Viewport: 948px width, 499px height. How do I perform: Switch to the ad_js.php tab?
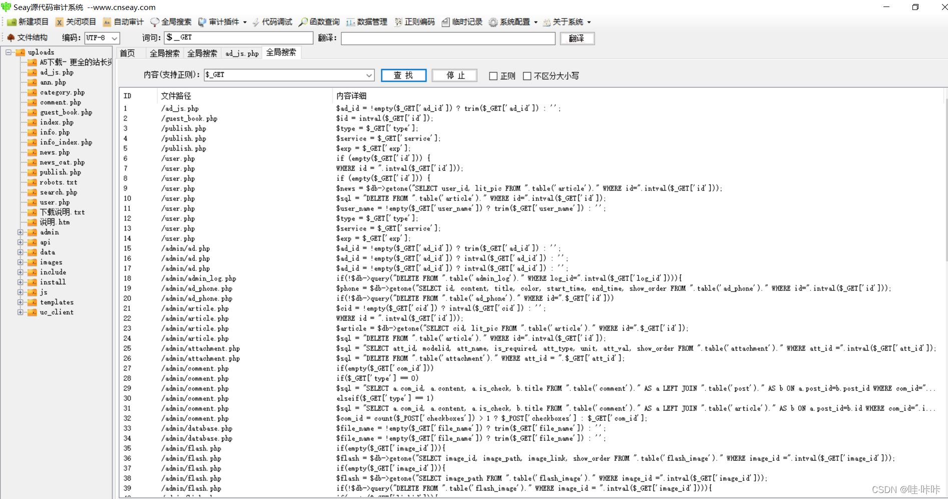tap(242, 53)
